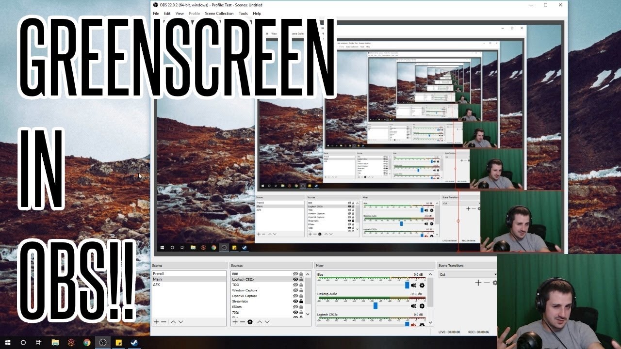Toggle lock on the BRB source

click(x=301, y=274)
